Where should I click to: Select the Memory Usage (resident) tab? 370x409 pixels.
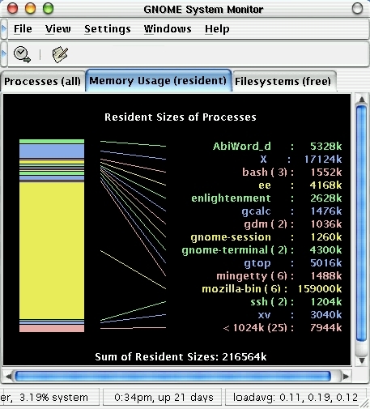(x=158, y=80)
